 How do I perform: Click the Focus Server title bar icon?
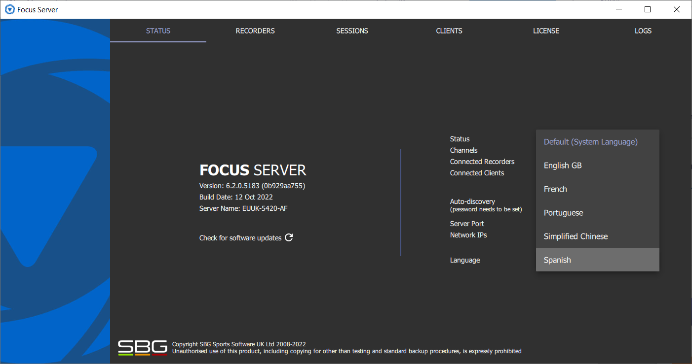click(x=9, y=9)
